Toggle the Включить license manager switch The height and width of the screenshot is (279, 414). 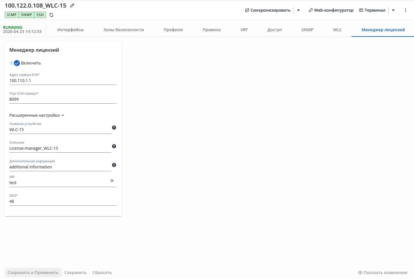(15, 63)
